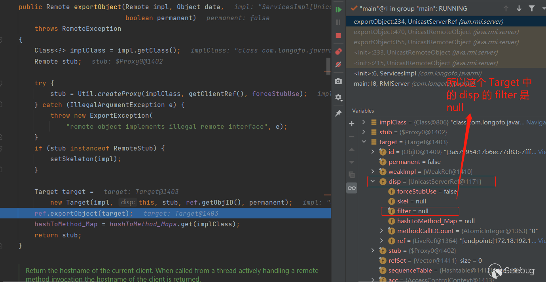Click the View link beside id value
Viewport: 546px width, 282px height.
542,152
